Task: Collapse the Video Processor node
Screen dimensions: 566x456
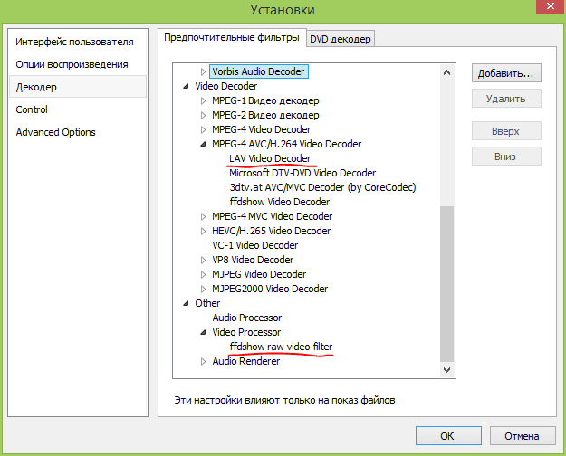Action: click(204, 332)
